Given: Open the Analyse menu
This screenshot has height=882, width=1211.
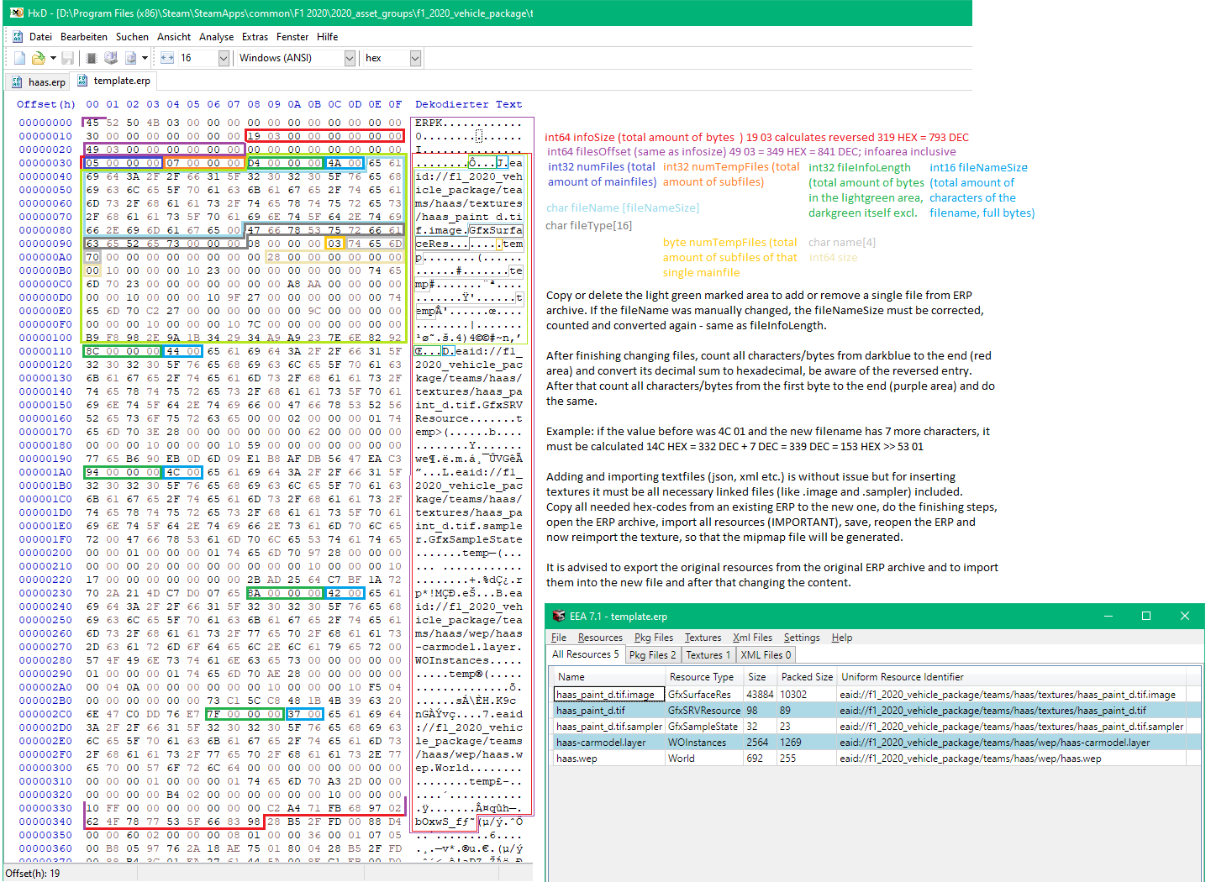Looking at the screenshot, I should pyautogui.click(x=216, y=37).
